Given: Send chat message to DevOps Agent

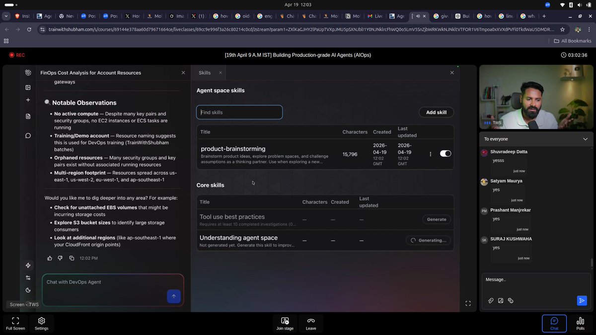Looking at the screenshot, I should (x=173, y=296).
